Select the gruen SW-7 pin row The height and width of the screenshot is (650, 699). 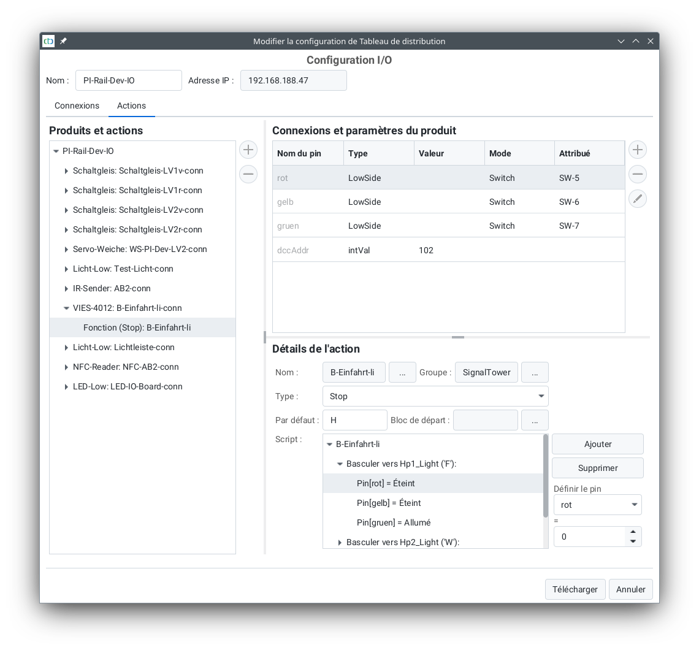pos(368,225)
